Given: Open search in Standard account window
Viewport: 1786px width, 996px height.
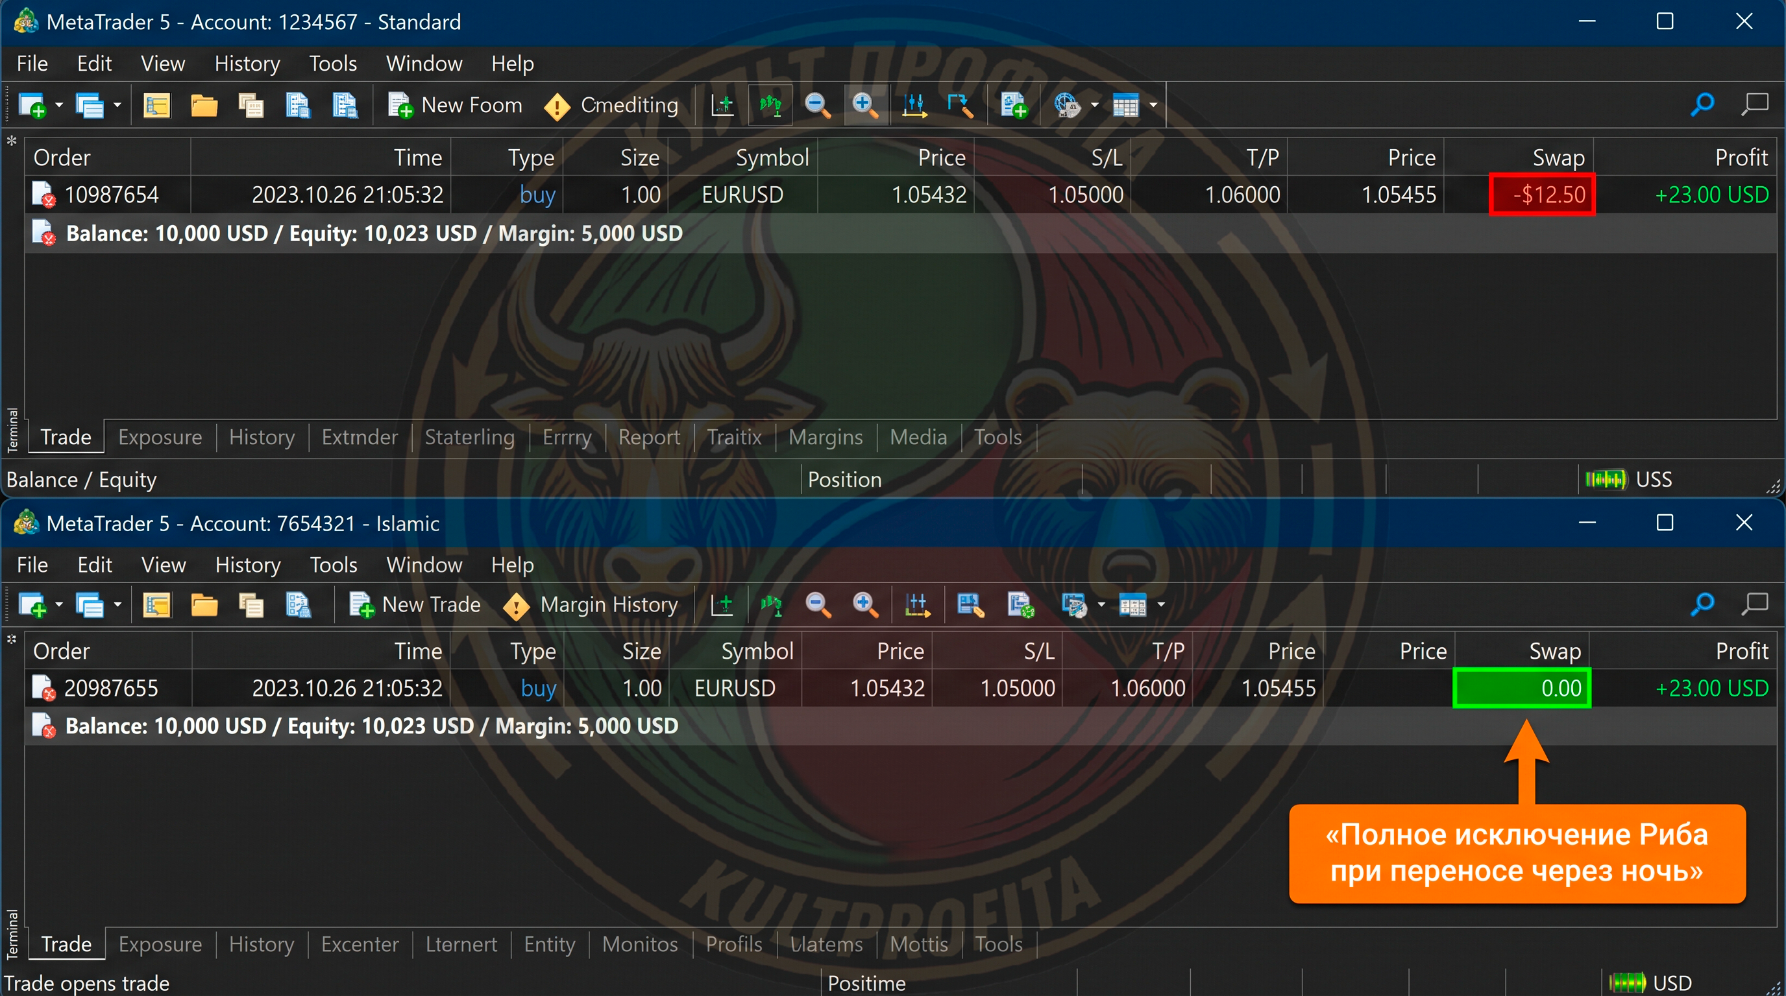Looking at the screenshot, I should [x=1702, y=105].
